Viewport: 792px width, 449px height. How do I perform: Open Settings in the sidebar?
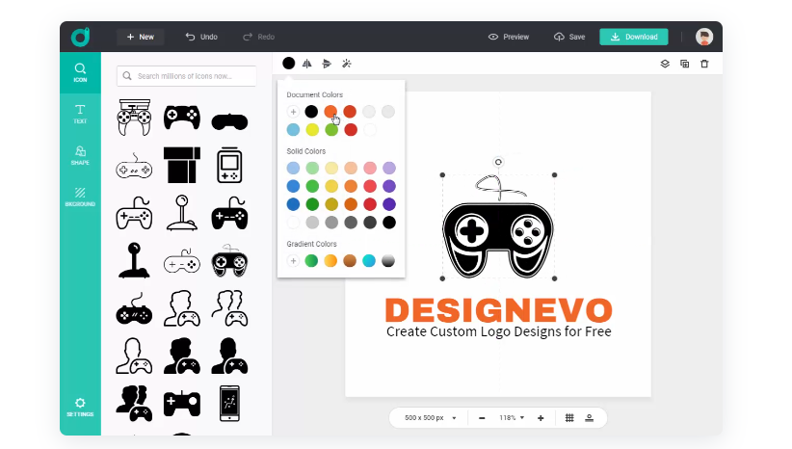[x=80, y=407]
